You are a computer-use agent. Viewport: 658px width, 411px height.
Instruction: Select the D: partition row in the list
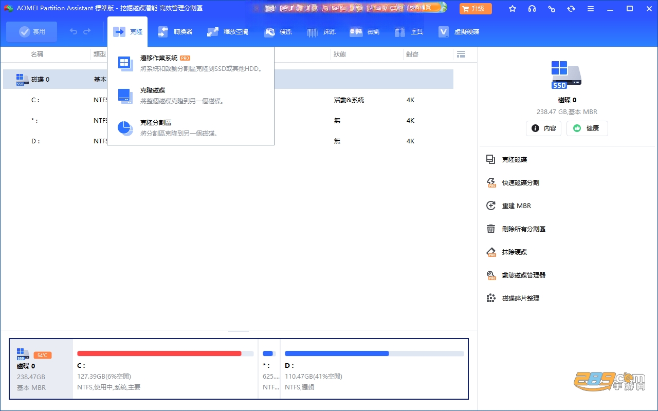(x=228, y=141)
